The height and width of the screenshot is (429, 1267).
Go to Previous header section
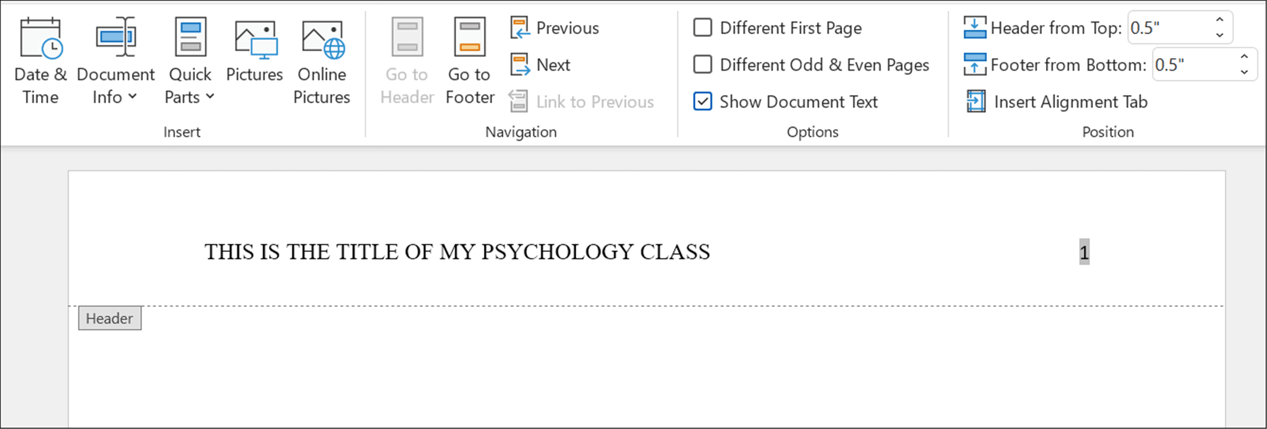[555, 28]
